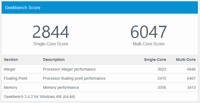Select Floating Point multi-core value 6467
The image size is (200, 103).
[x=191, y=78]
